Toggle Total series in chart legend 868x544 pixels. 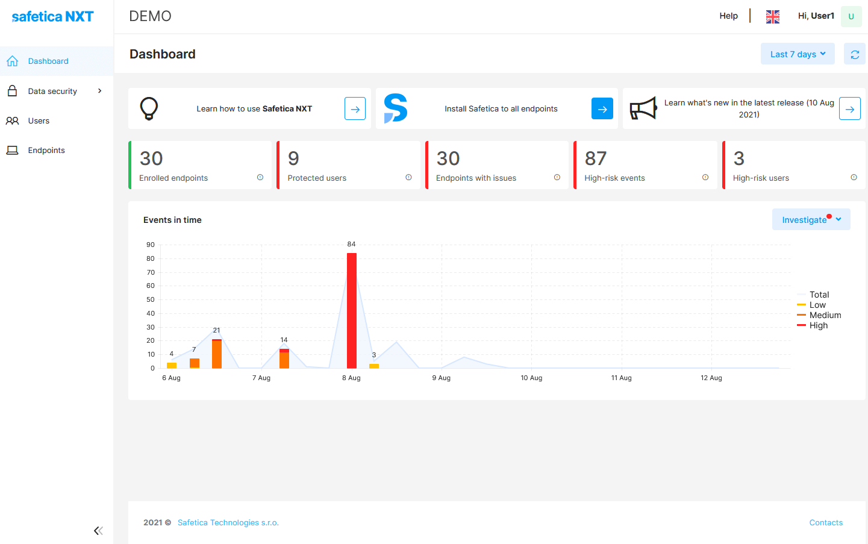click(x=813, y=295)
